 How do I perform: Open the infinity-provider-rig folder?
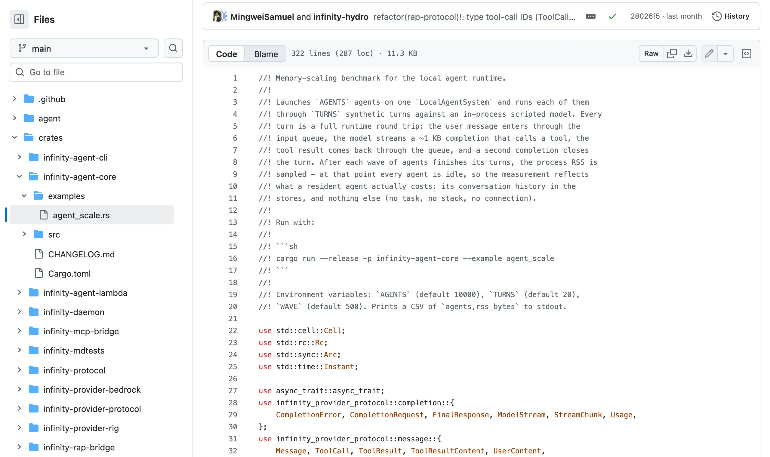point(81,428)
